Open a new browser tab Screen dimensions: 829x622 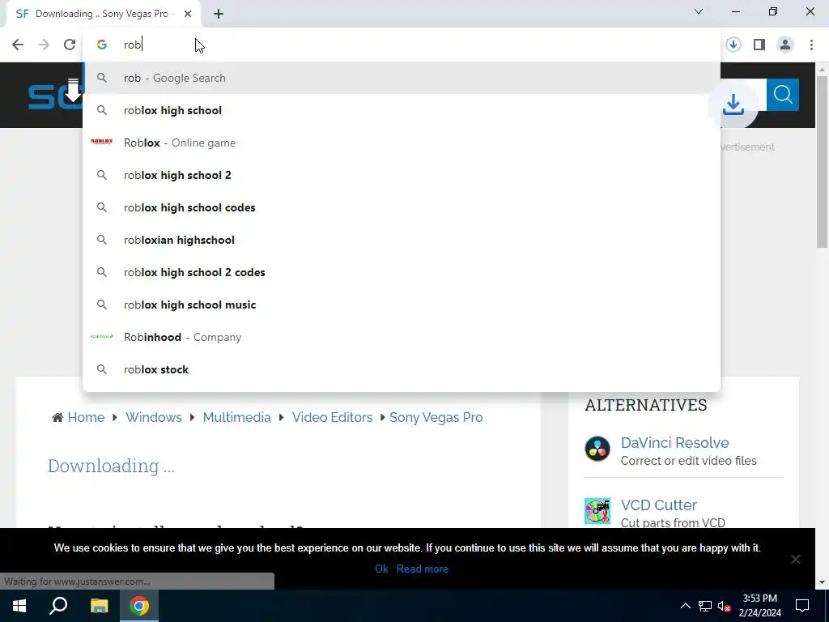pyautogui.click(x=219, y=15)
